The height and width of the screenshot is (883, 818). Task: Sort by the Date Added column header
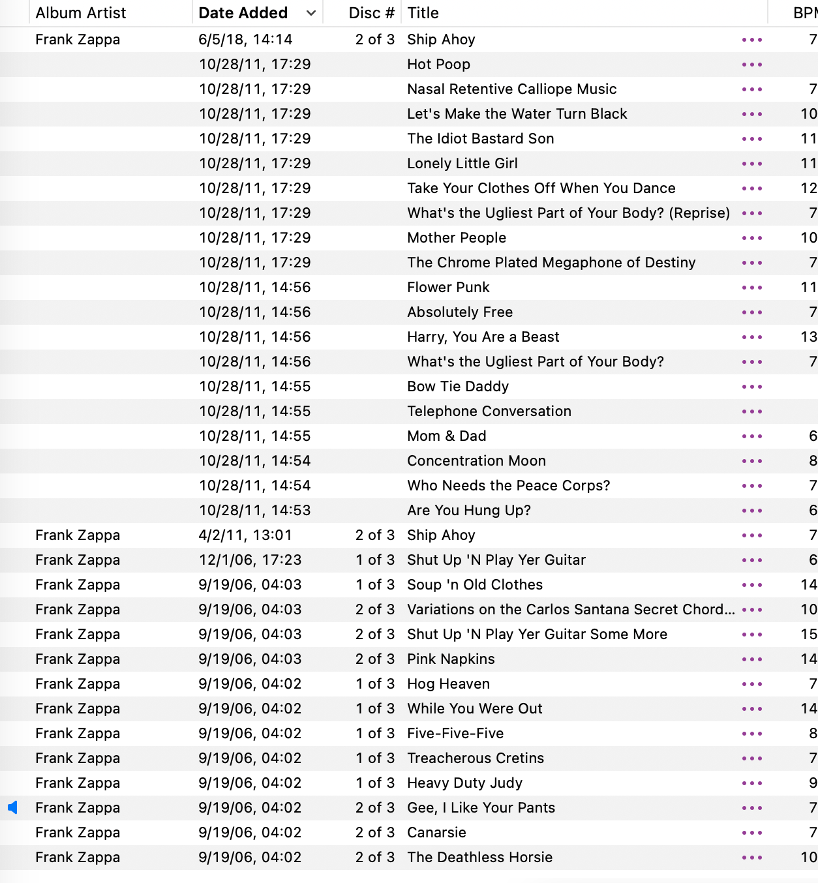243,13
